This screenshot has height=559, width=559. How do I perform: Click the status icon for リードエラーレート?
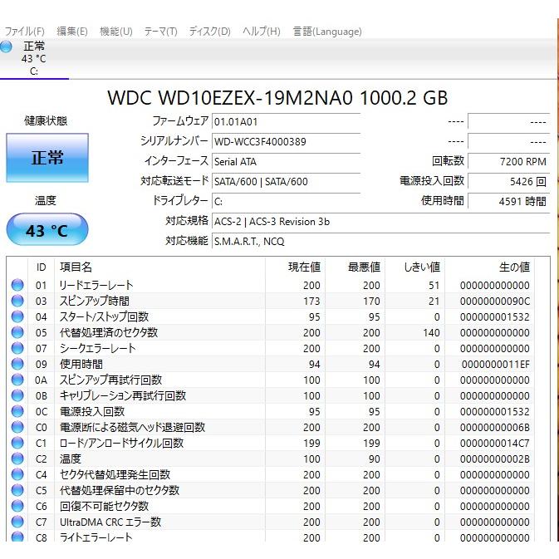click(17, 285)
